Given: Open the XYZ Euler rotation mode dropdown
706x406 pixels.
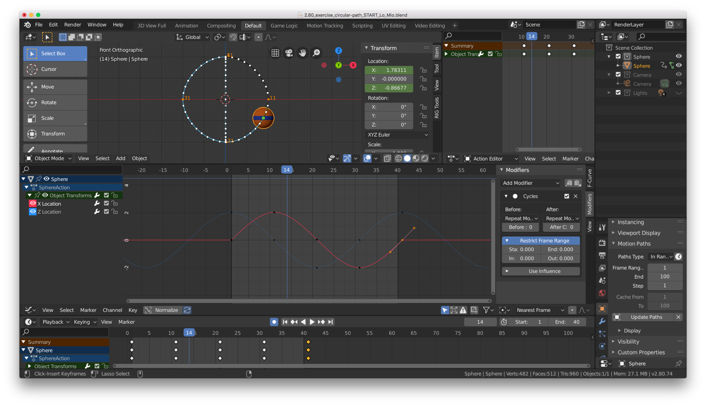Looking at the screenshot, I should coord(397,135).
